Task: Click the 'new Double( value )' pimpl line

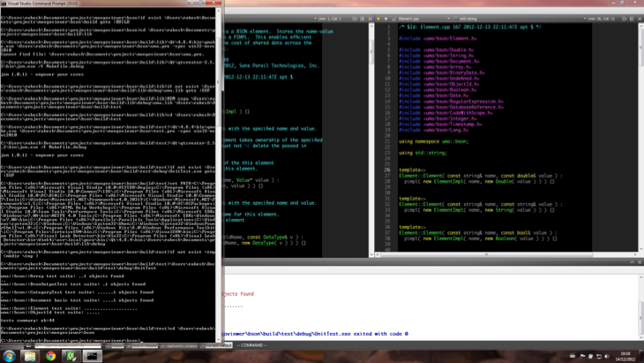Action: click(479, 181)
